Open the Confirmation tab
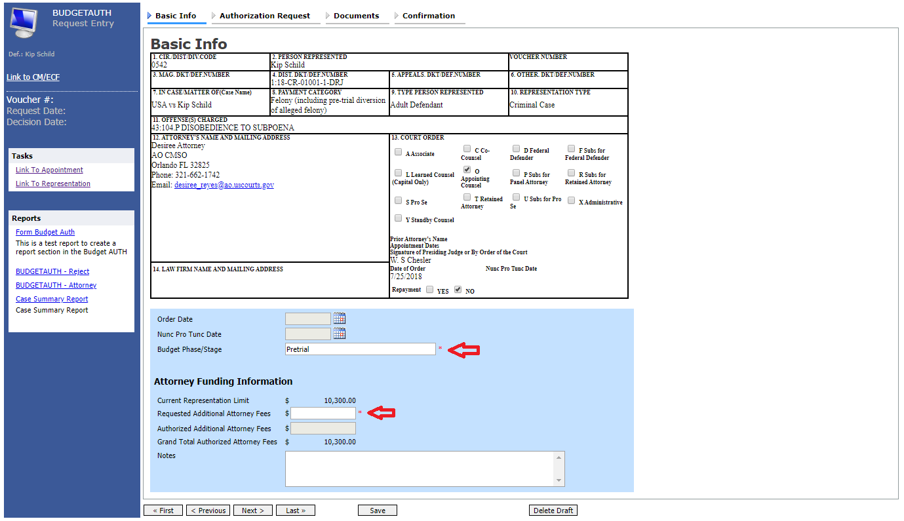 click(429, 16)
